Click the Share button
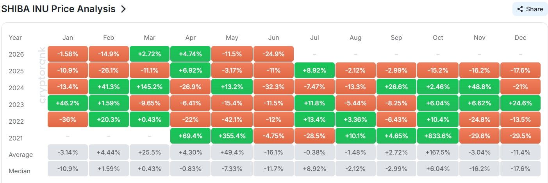548x183 pixels. click(530, 9)
